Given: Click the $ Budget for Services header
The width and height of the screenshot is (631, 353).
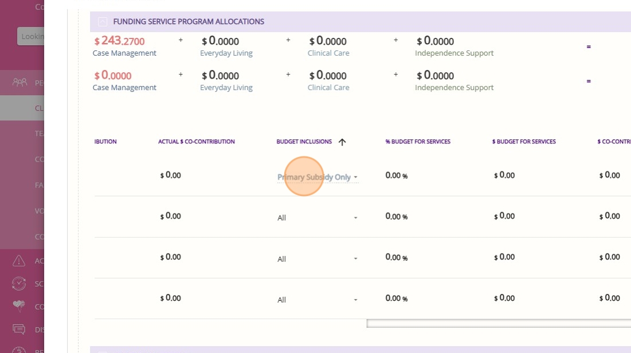Looking at the screenshot, I should (x=524, y=142).
